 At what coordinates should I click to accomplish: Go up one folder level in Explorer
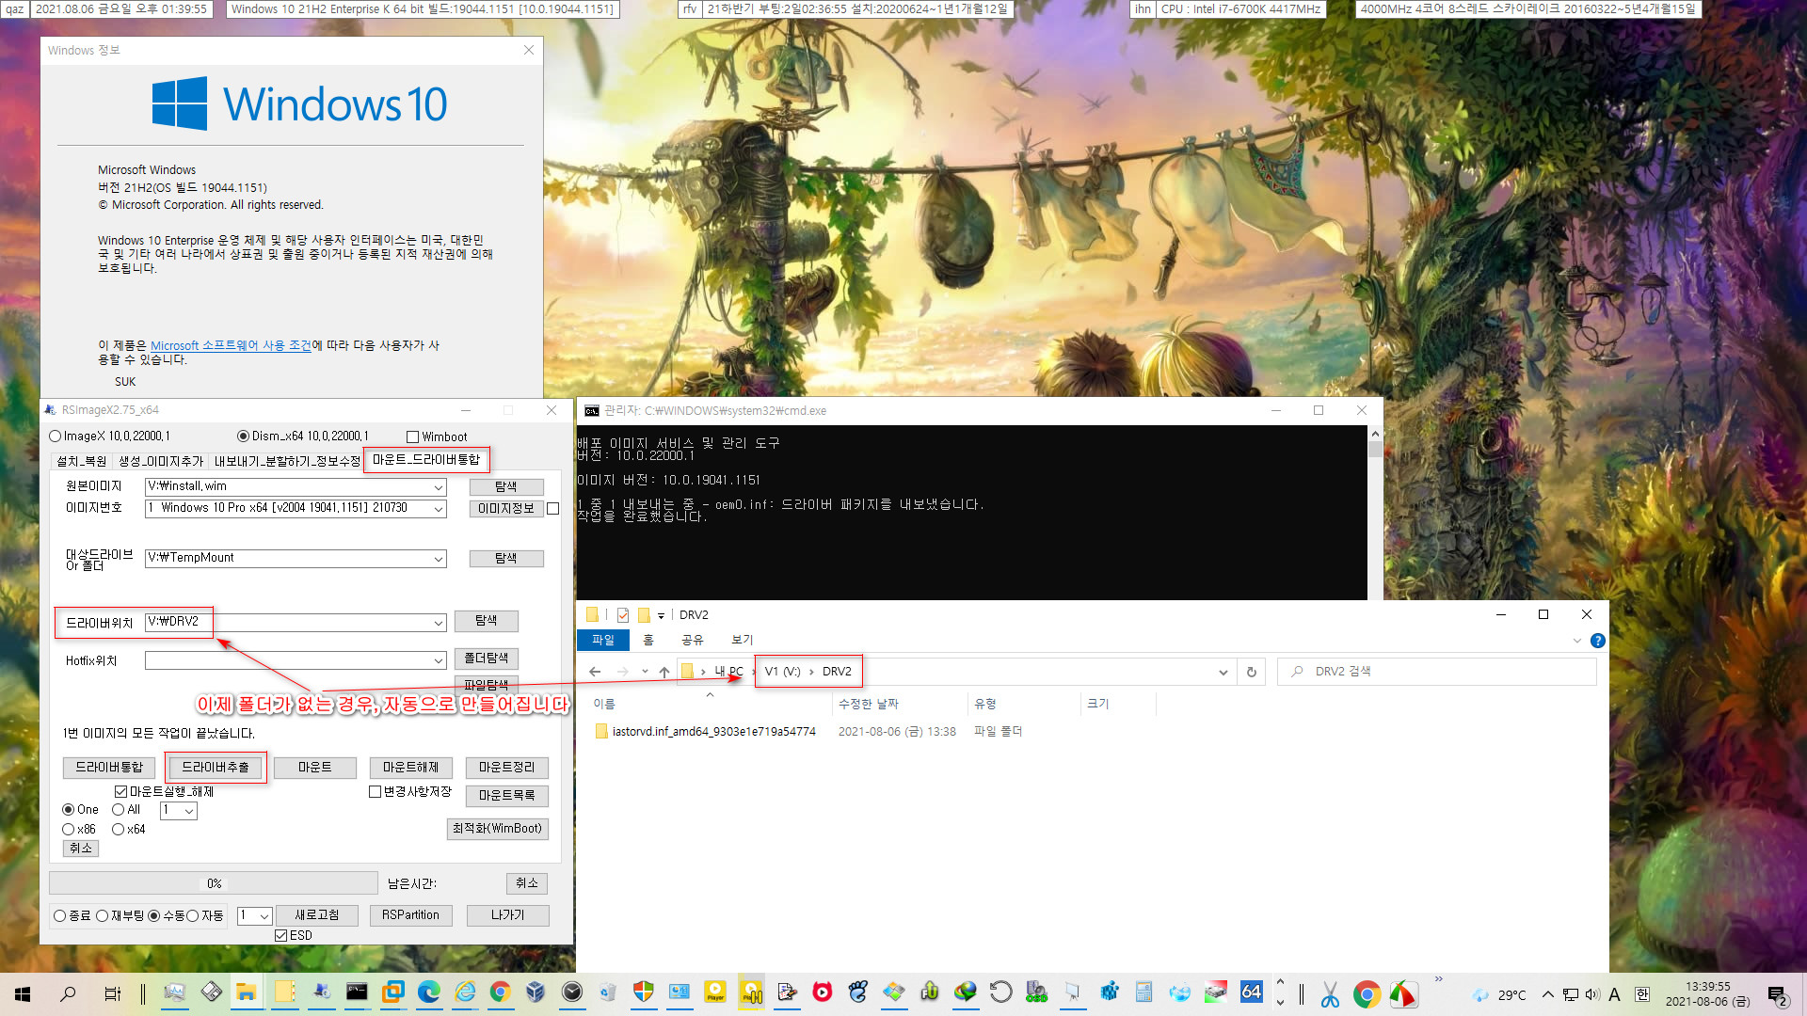pyautogui.click(x=664, y=672)
